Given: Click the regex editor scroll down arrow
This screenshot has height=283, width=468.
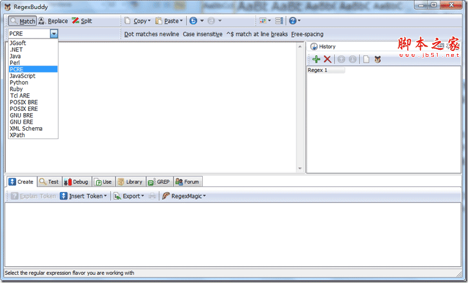Looking at the screenshot, I should pyautogui.click(x=300, y=169).
